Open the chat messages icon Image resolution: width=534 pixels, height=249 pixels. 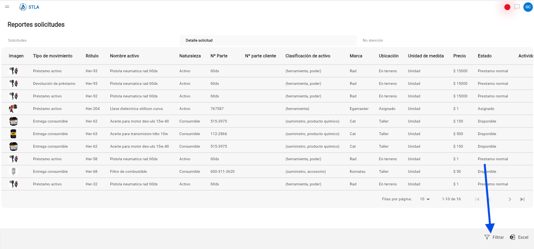tap(517, 7)
